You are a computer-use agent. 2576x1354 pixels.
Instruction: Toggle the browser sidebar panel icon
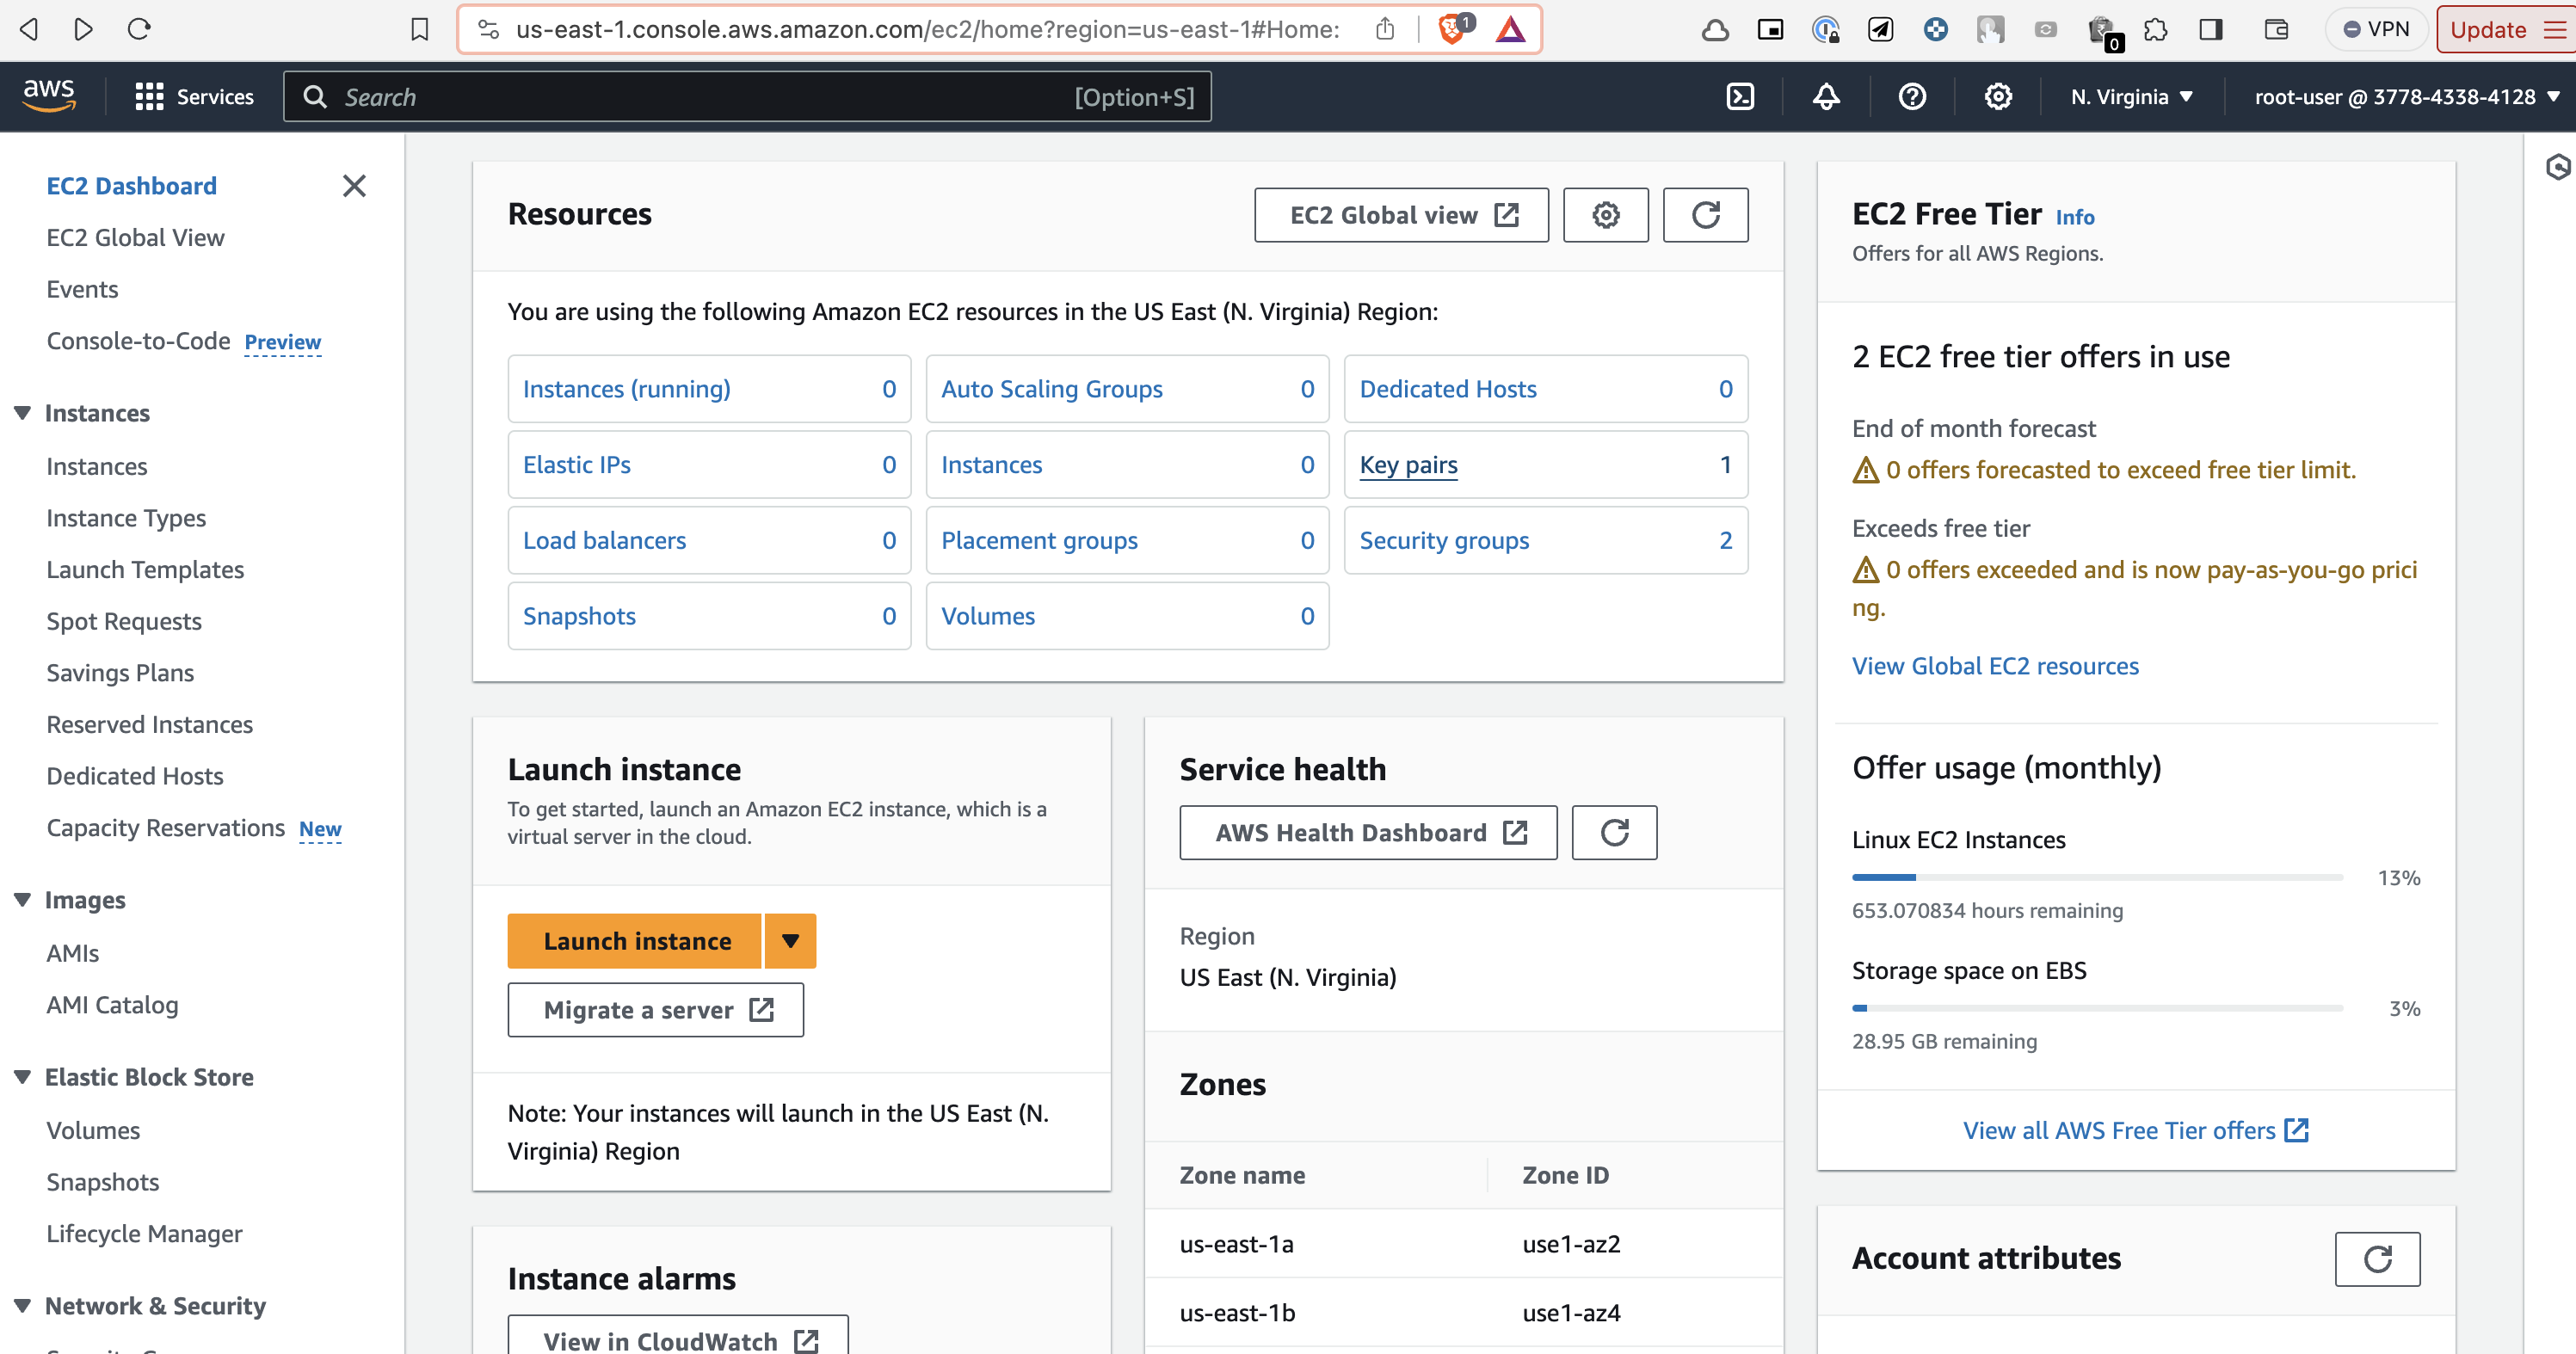2211,29
